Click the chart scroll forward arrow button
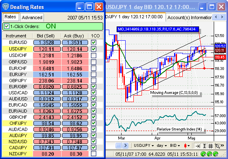 pos(125,145)
